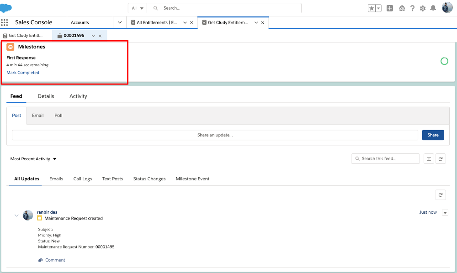The width and height of the screenshot is (457, 273).
Task: Expand the favorites list dropdown arrow
Action: point(378,8)
